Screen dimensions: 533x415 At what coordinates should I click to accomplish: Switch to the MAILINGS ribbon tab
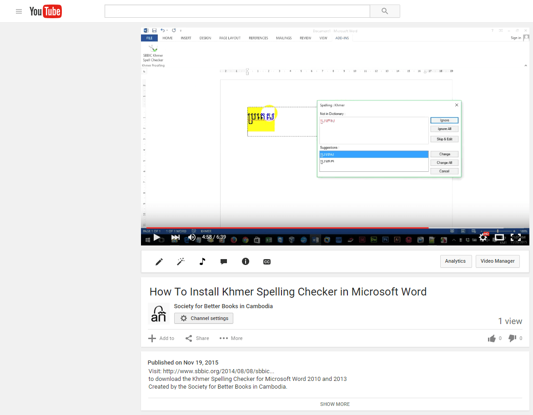pyautogui.click(x=284, y=38)
